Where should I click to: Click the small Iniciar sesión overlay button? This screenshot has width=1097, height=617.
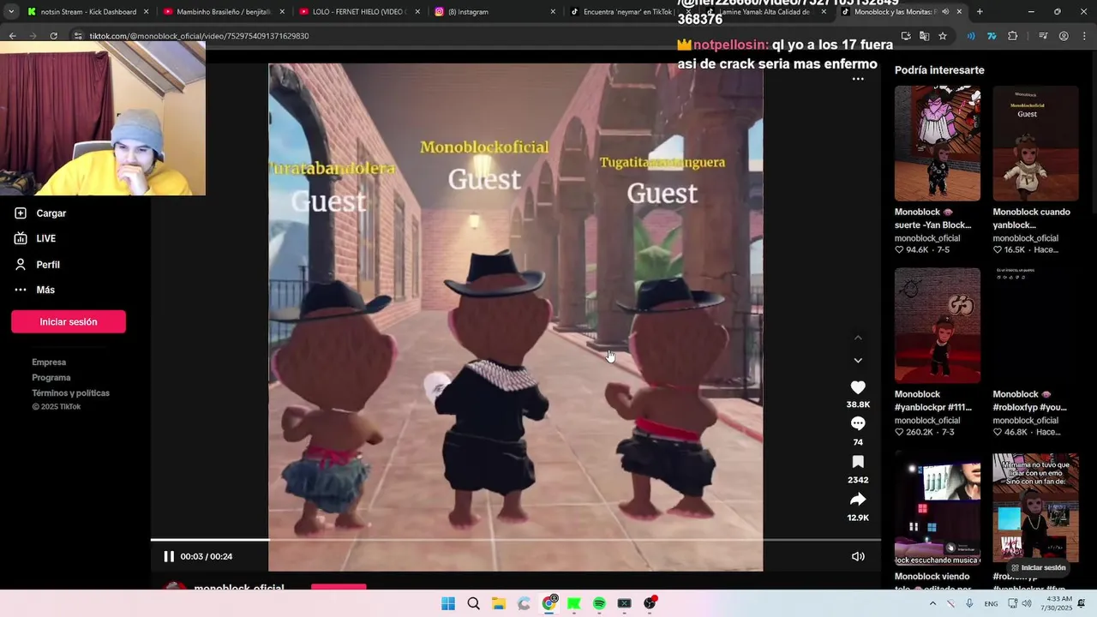click(x=1038, y=568)
